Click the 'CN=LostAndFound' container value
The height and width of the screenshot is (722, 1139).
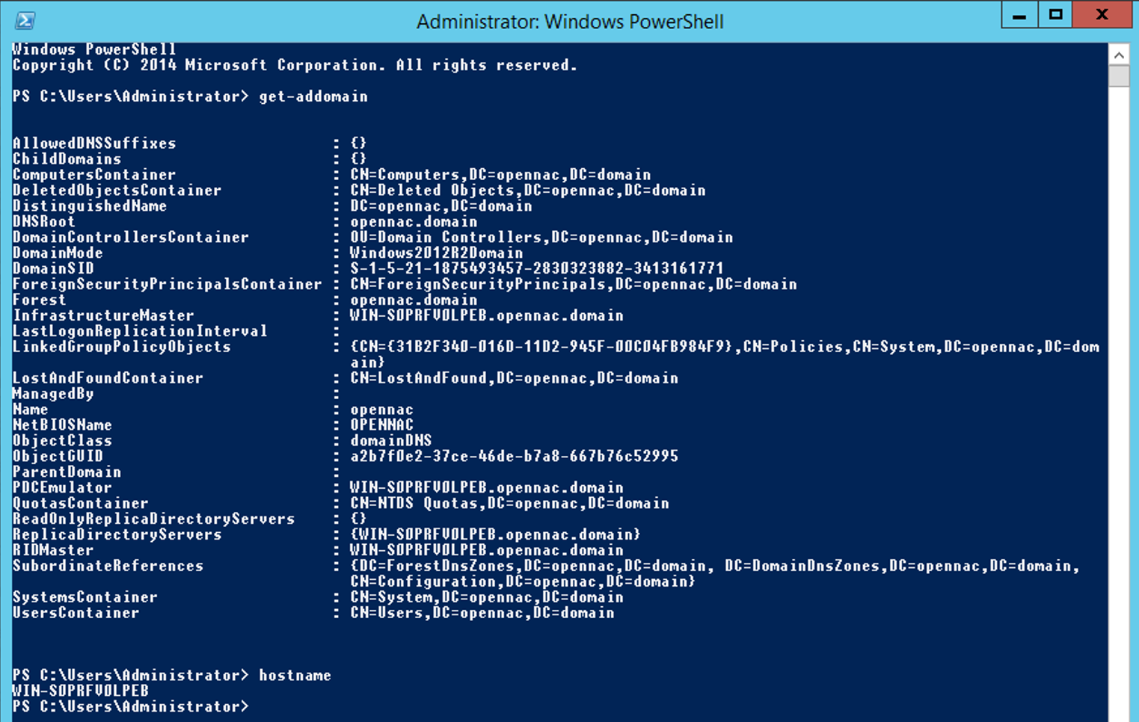point(514,377)
